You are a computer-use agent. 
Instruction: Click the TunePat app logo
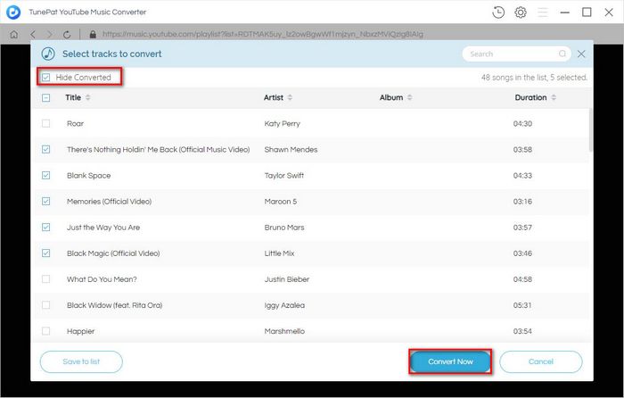coord(13,12)
